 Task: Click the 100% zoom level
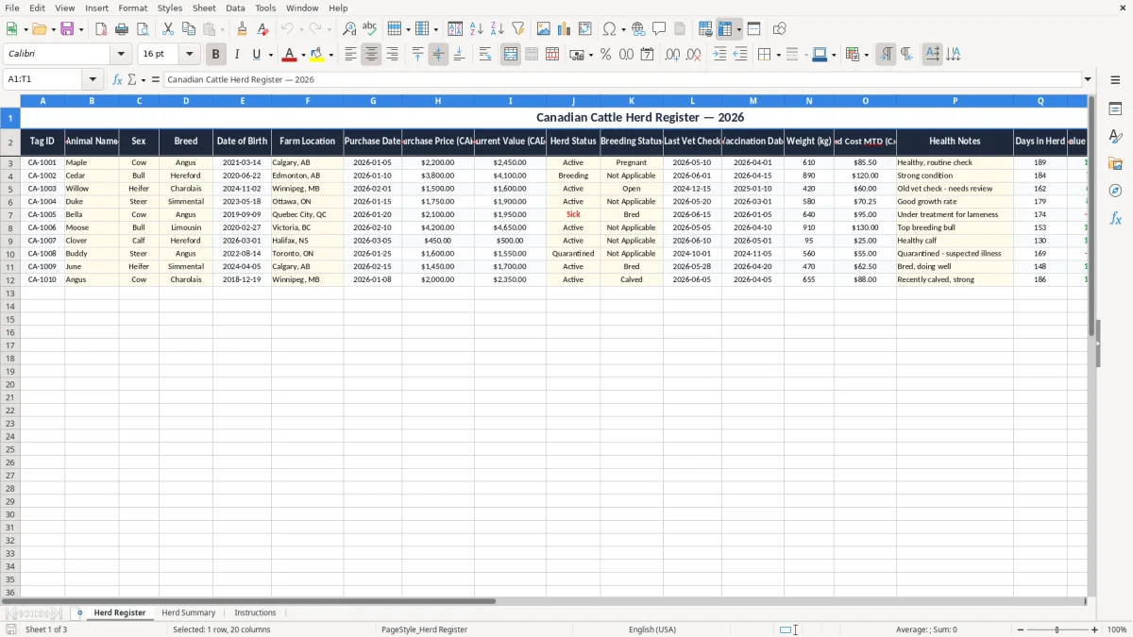coord(1117,629)
